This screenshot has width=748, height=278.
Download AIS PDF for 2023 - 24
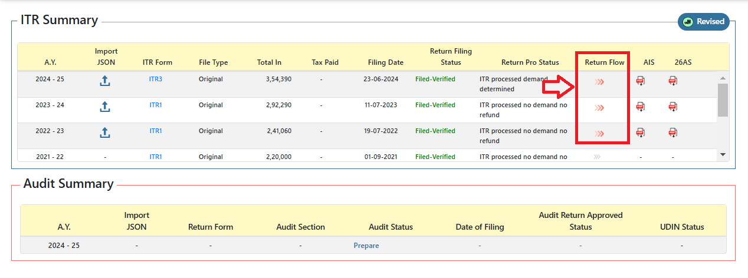[x=640, y=107]
